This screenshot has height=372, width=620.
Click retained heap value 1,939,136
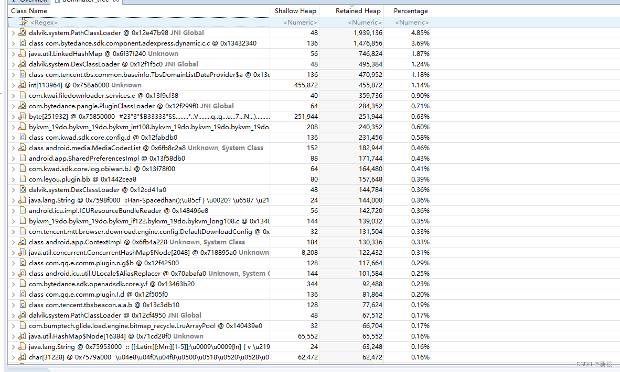pos(368,33)
